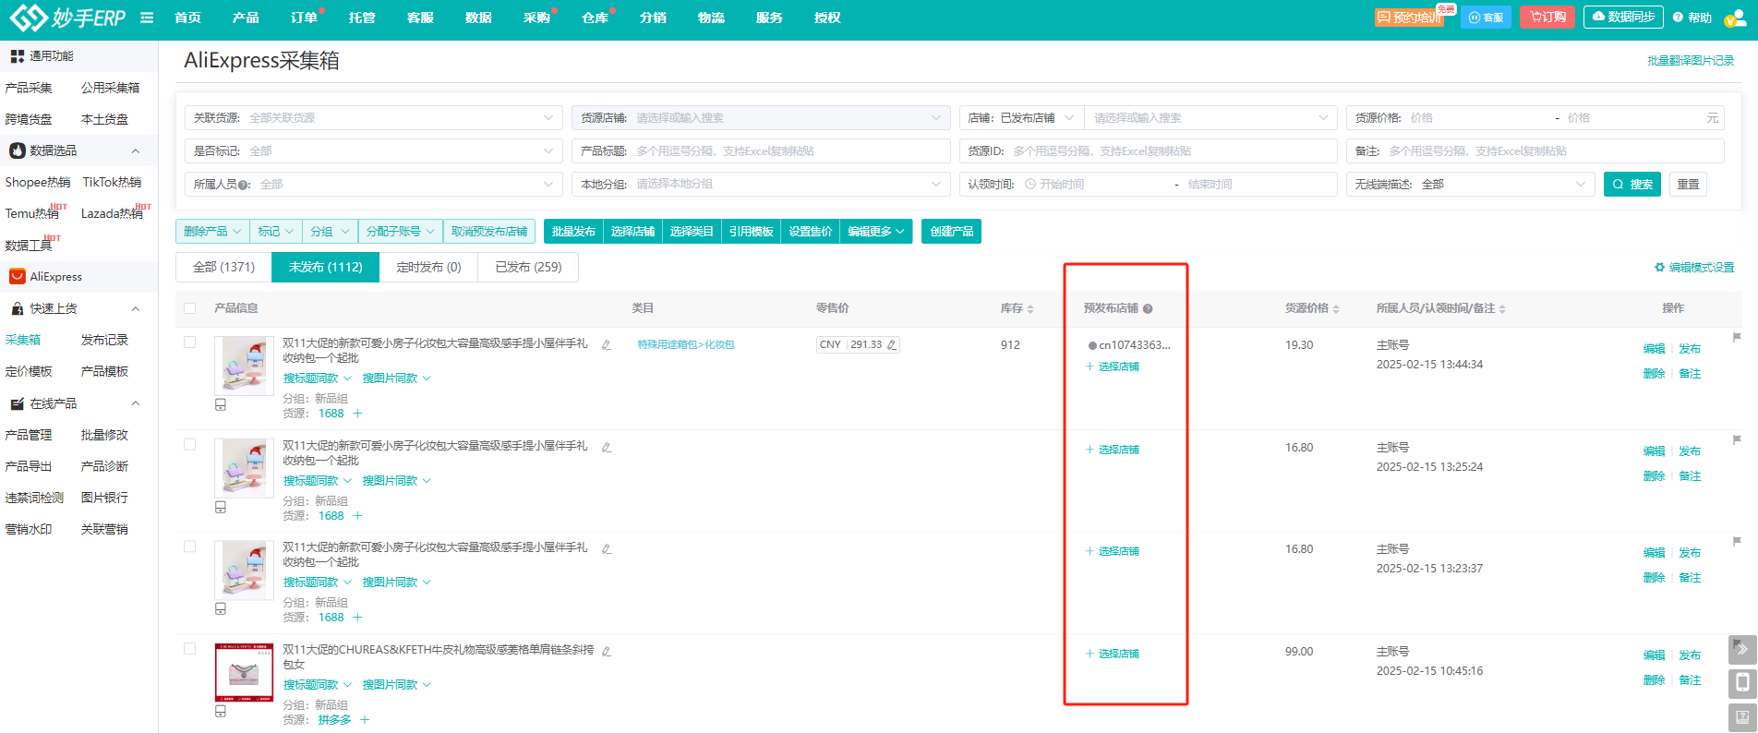Sort by 所属人员/认领时间/备注 arrows
1758x733 pixels.
coord(1502,308)
